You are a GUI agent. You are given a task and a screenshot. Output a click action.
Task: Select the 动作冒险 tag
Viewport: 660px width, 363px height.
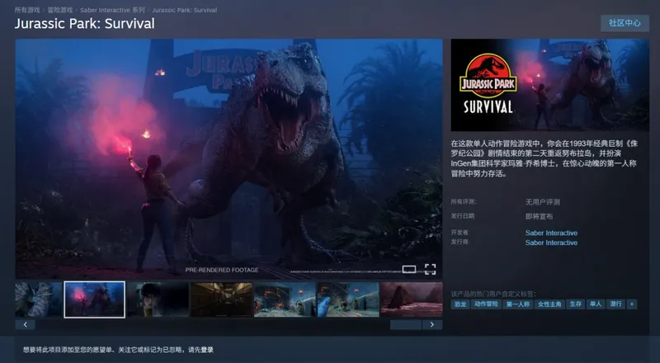tap(486, 304)
